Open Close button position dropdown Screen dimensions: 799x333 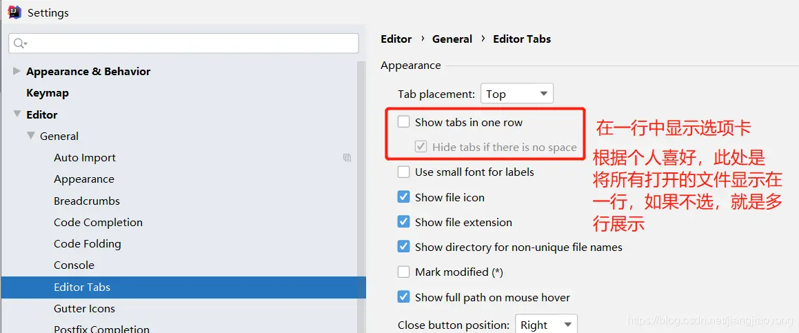[546, 325]
